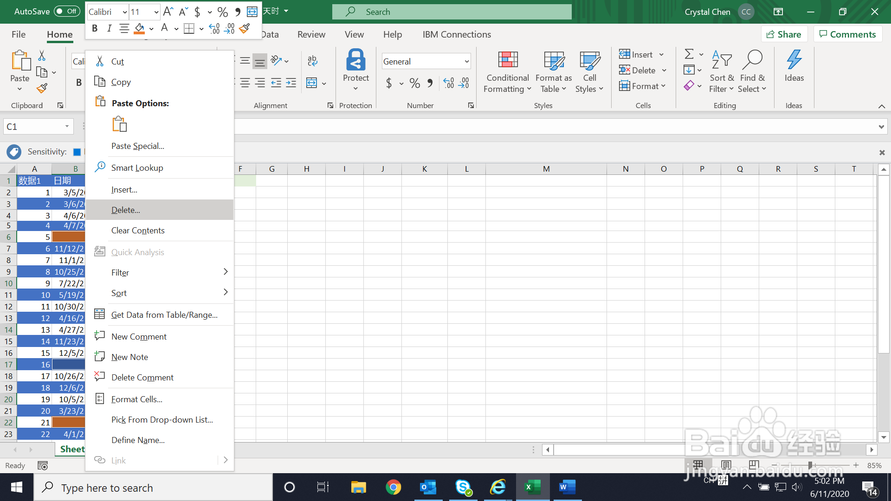Viewport: 891px width, 501px height.
Task: Click the AutoSum sigma icon
Action: pos(689,54)
